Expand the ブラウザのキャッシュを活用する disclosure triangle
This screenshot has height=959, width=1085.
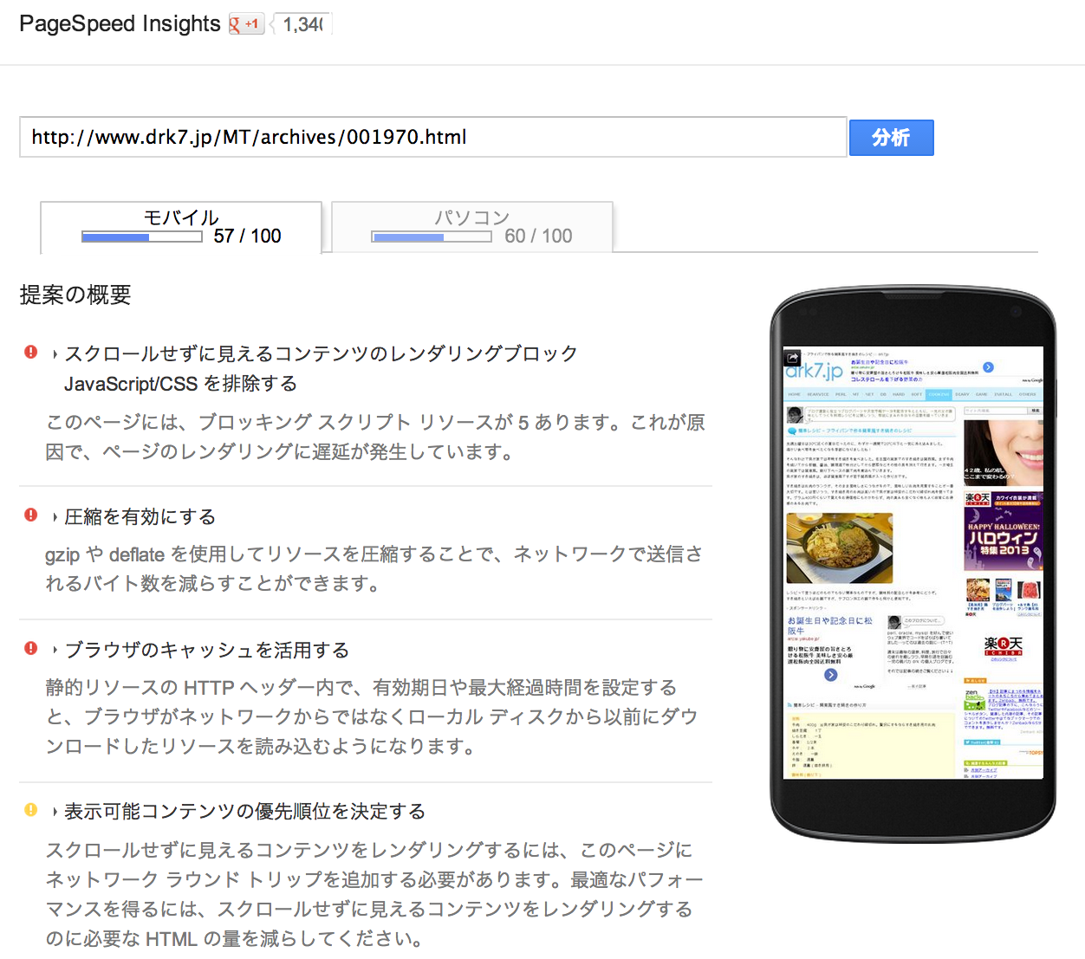(55, 651)
